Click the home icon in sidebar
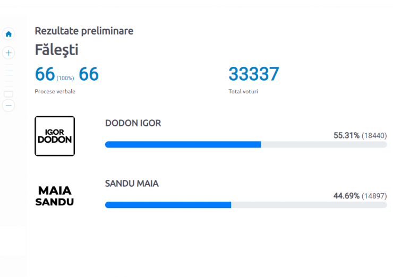393x277 pixels. click(8, 34)
